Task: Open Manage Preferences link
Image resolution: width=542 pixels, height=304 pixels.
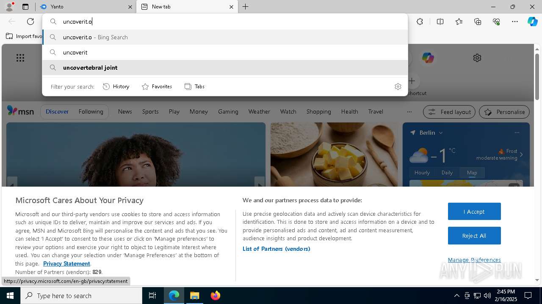Action: (x=474, y=260)
